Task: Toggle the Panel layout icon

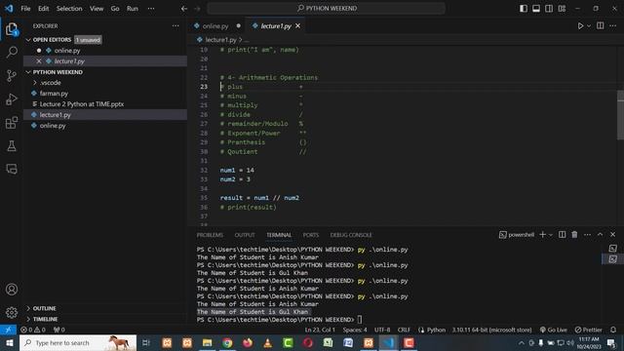Action: 536,9
